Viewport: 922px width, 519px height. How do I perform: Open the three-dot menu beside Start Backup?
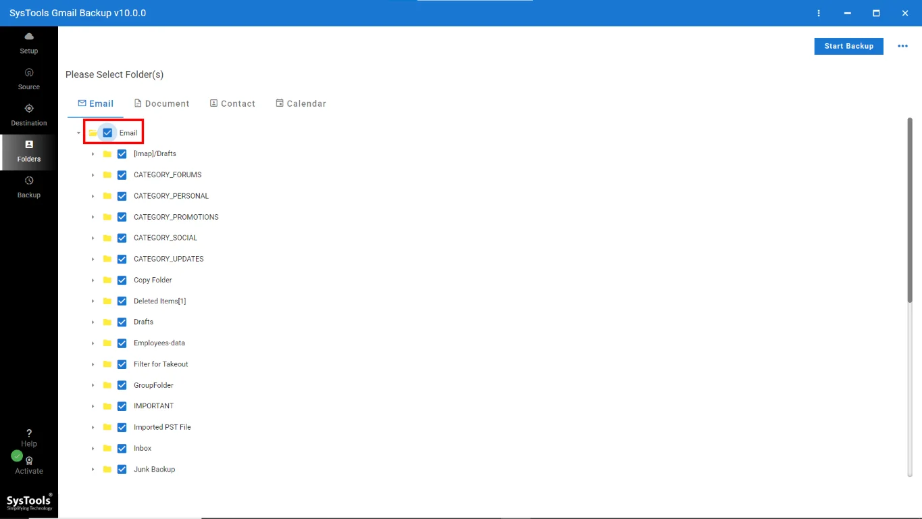pos(902,46)
